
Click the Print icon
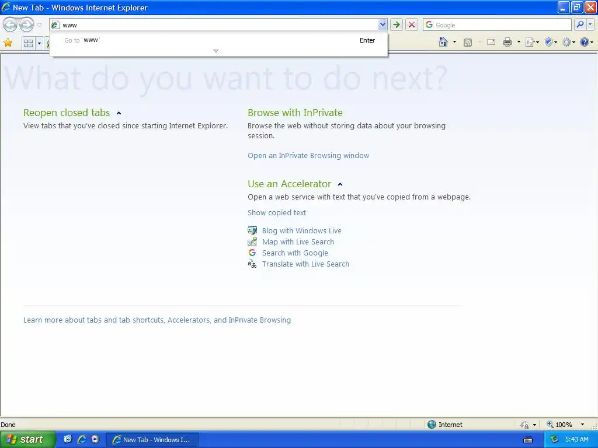pyautogui.click(x=507, y=42)
